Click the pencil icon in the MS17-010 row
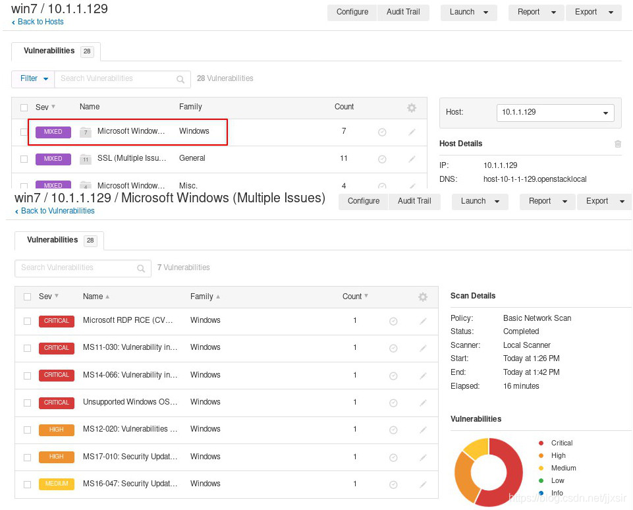This screenshot has width=633, height=510. click(x=423, y=457)
